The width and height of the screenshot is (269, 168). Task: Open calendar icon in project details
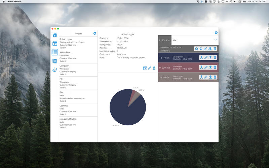[x=145, y=68]
